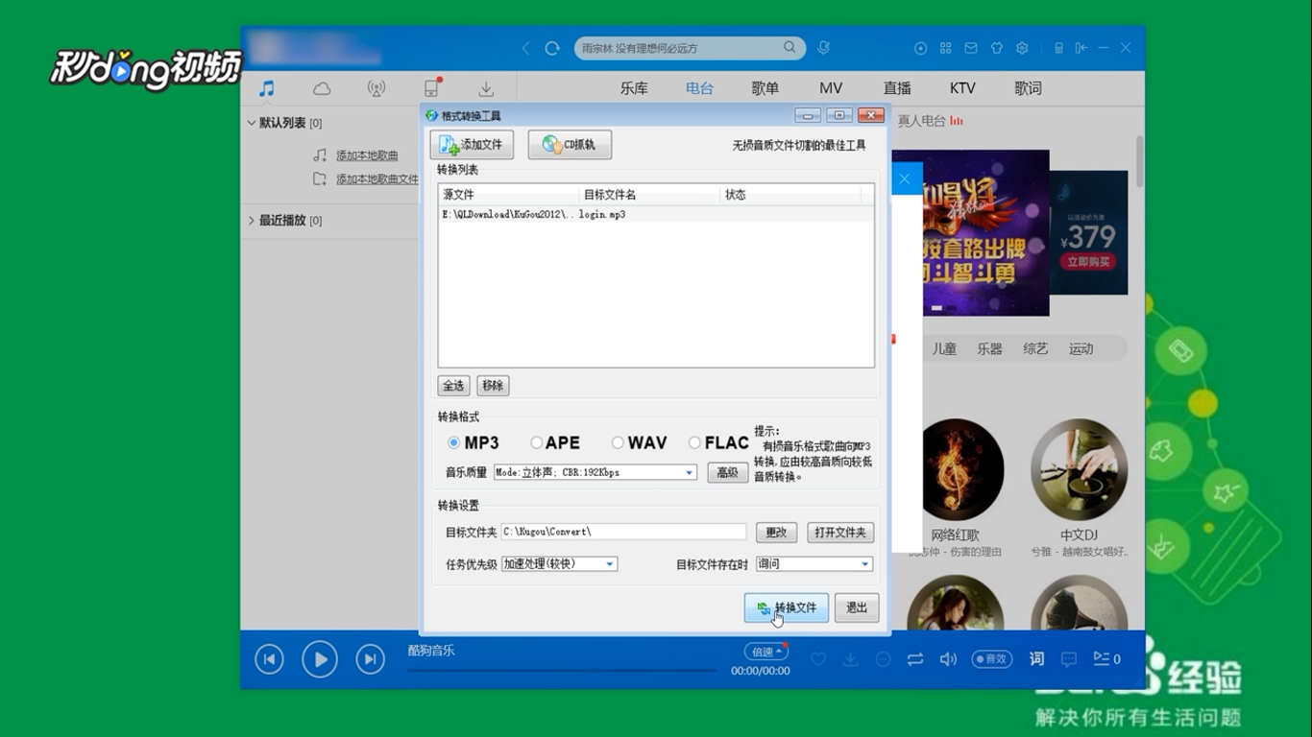This screenshot has width=1312, height=737.
Task: Expand the 默认列表 playlist section
Action: 252,123
